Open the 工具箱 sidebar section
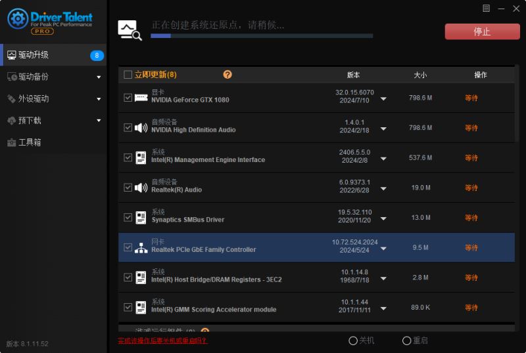 pos(53,142)
